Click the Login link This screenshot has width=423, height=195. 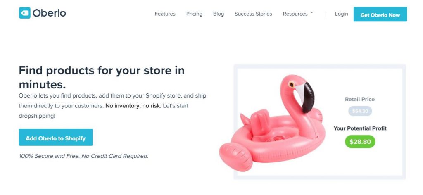[x=342, y=14]
